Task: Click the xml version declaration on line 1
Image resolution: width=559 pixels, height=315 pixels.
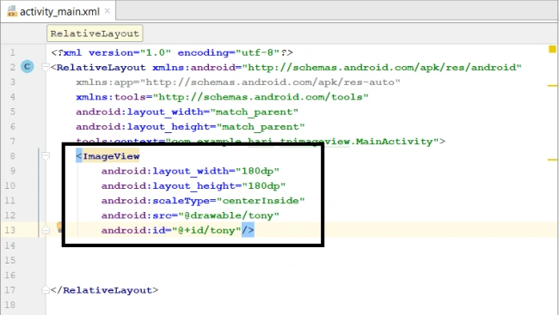Action: click(172, 52)
